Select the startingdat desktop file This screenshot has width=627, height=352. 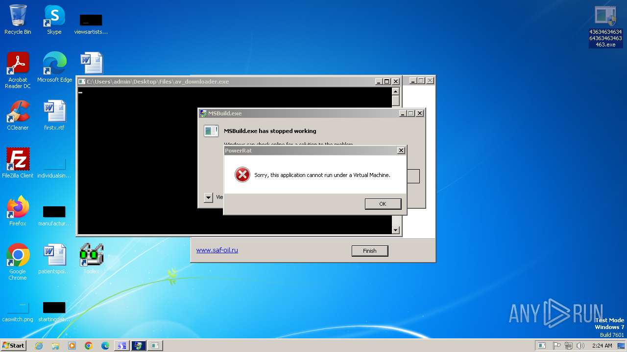tap(54, 311)
